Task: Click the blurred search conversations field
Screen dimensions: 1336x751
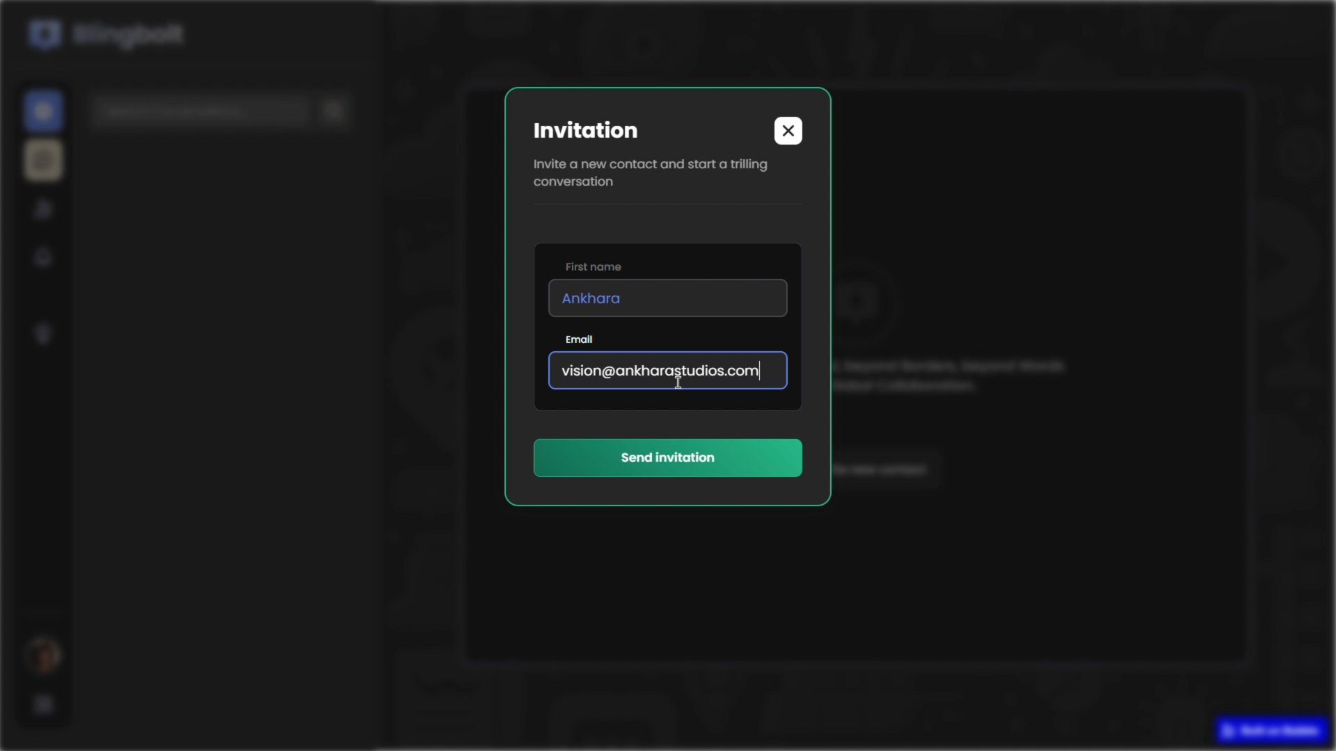Action: click(x=200, y=111)
